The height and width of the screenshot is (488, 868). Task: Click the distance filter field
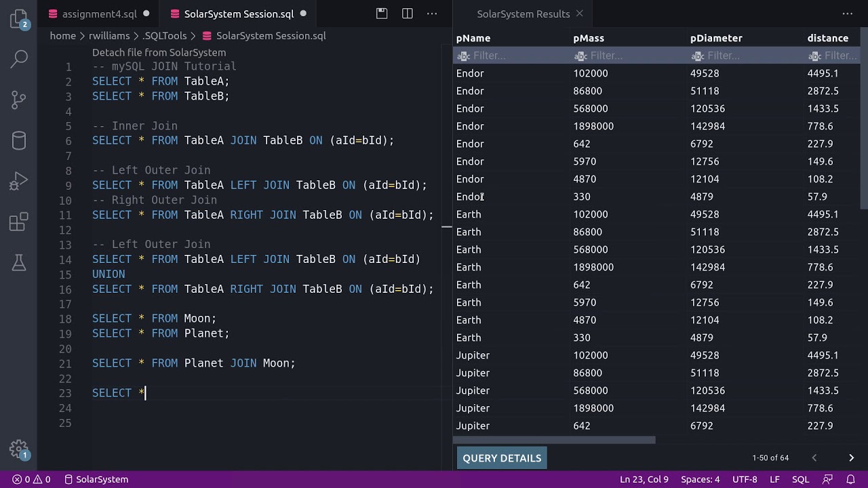[x=832, y=56]
